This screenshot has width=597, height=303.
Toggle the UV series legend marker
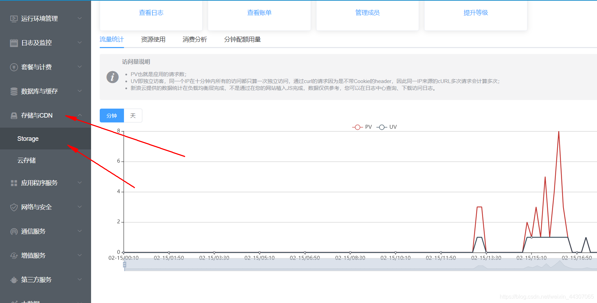tap(382, 127)
